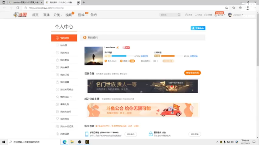Go back in browser

pos(4,8)
